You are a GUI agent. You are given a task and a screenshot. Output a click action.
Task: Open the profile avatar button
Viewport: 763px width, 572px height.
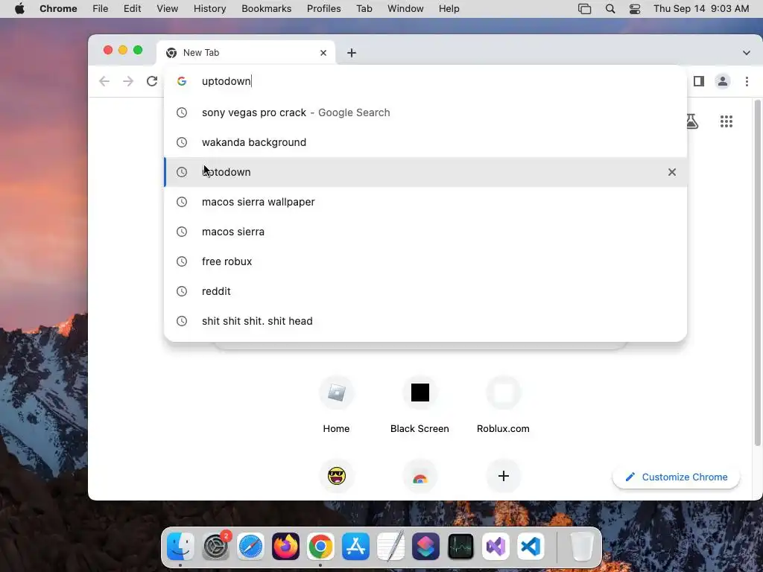point(723,81)
